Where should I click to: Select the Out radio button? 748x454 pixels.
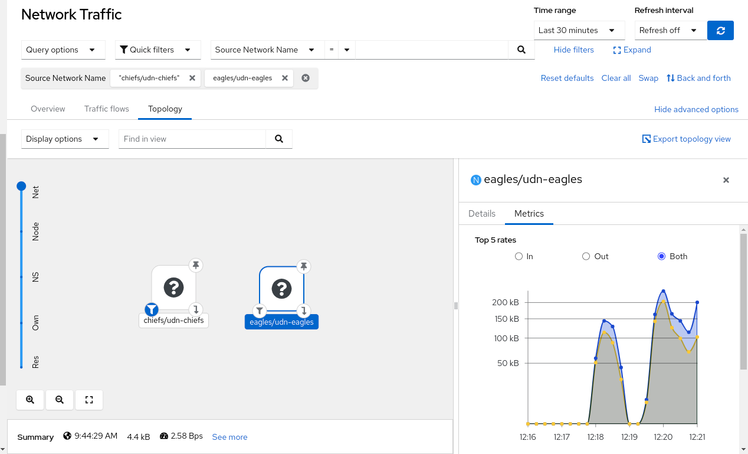(586, 256)
